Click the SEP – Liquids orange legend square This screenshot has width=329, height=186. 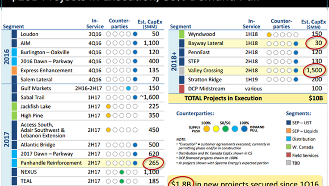(x=289, y=131)
